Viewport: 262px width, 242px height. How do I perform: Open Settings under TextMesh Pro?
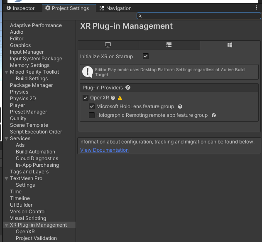click(x=25, y=185)
